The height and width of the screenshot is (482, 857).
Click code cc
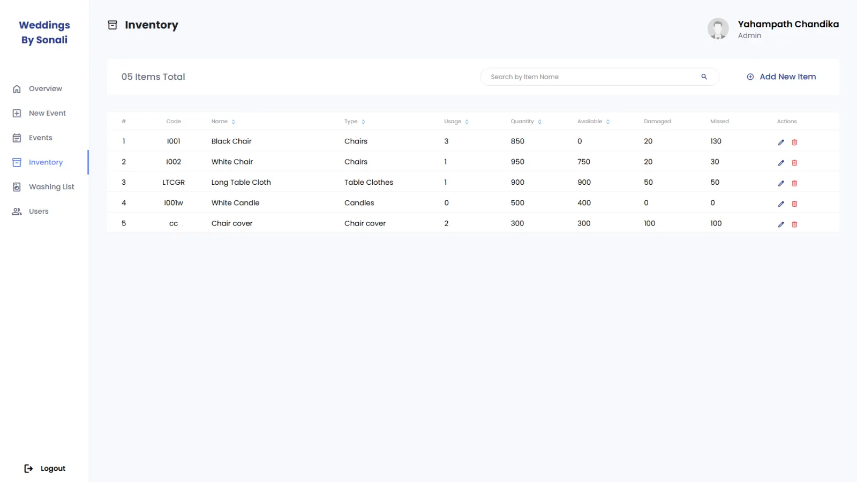pyautogui.click(x=174, y=224)
